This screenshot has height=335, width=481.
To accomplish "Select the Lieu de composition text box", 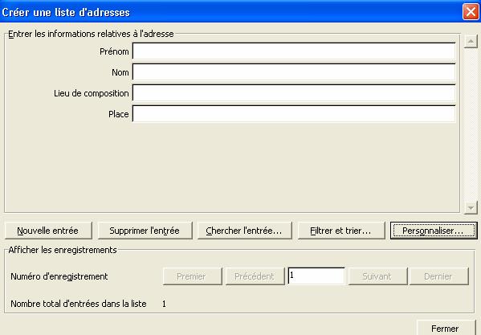I will pos(294,93).
